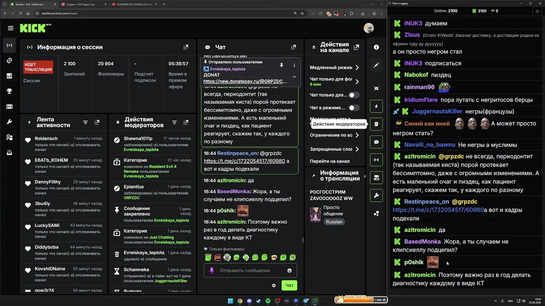Select 'Shawna1011p' in the moderator actions list
Image resolution: width=545 pixels, height=306 pixels.
click(138, 139)
